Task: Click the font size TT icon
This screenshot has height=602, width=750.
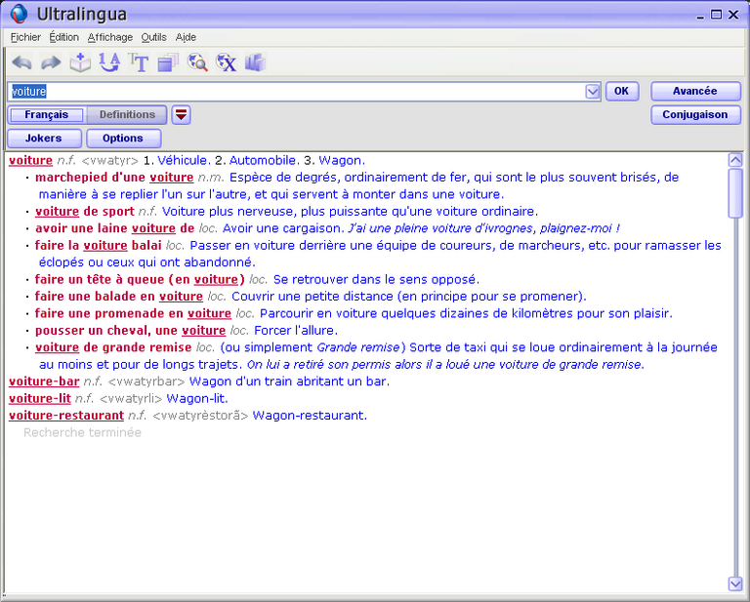Action: (x=139, y=62)
